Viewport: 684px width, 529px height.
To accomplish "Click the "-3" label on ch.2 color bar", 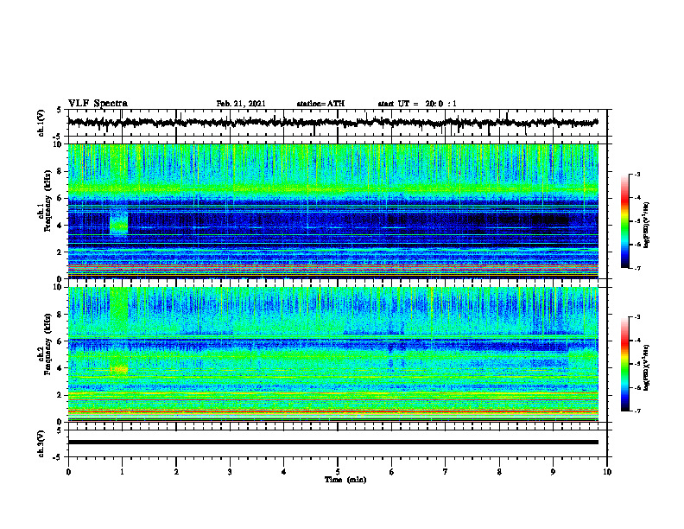I will [x=636, y=317].
